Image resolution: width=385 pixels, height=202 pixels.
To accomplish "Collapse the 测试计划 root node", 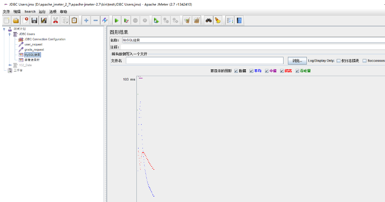I will tap(4, 29).
